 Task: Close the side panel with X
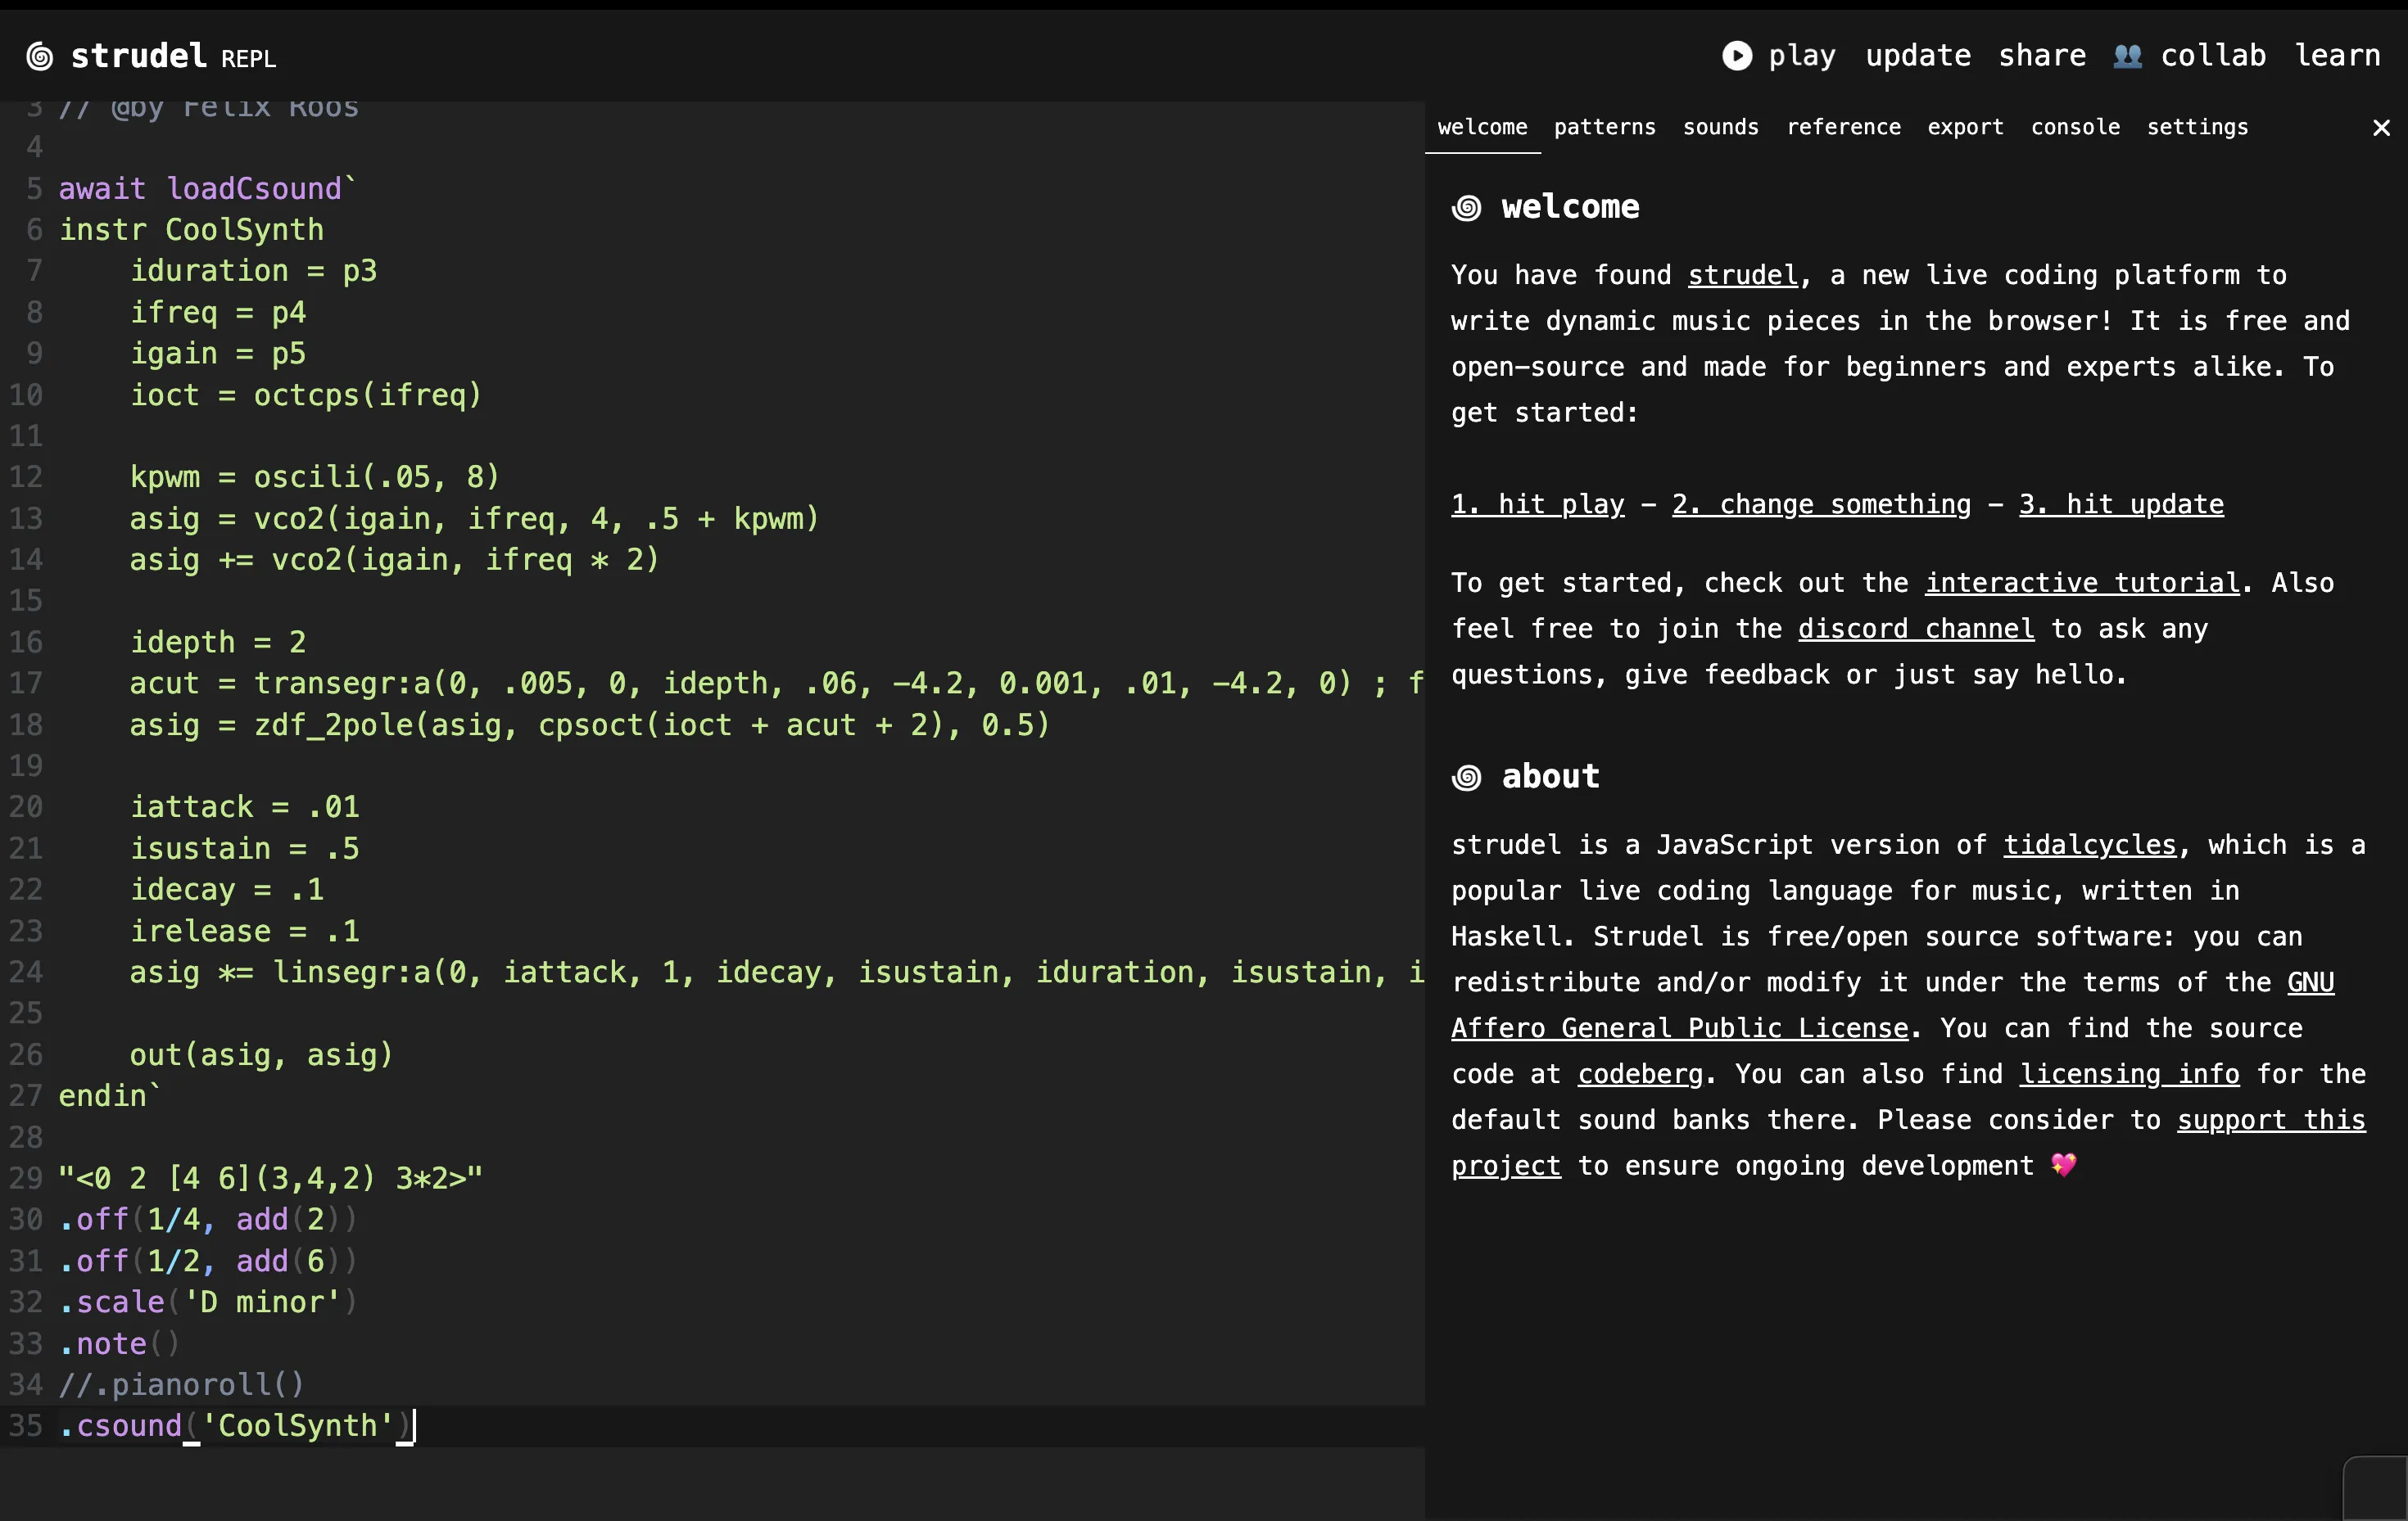[2381, 128]
